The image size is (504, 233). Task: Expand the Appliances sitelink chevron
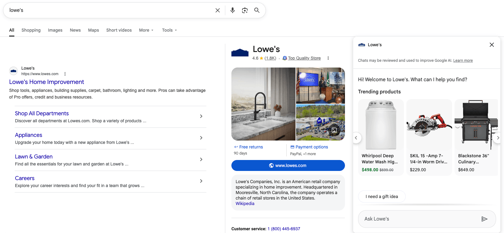201,138
